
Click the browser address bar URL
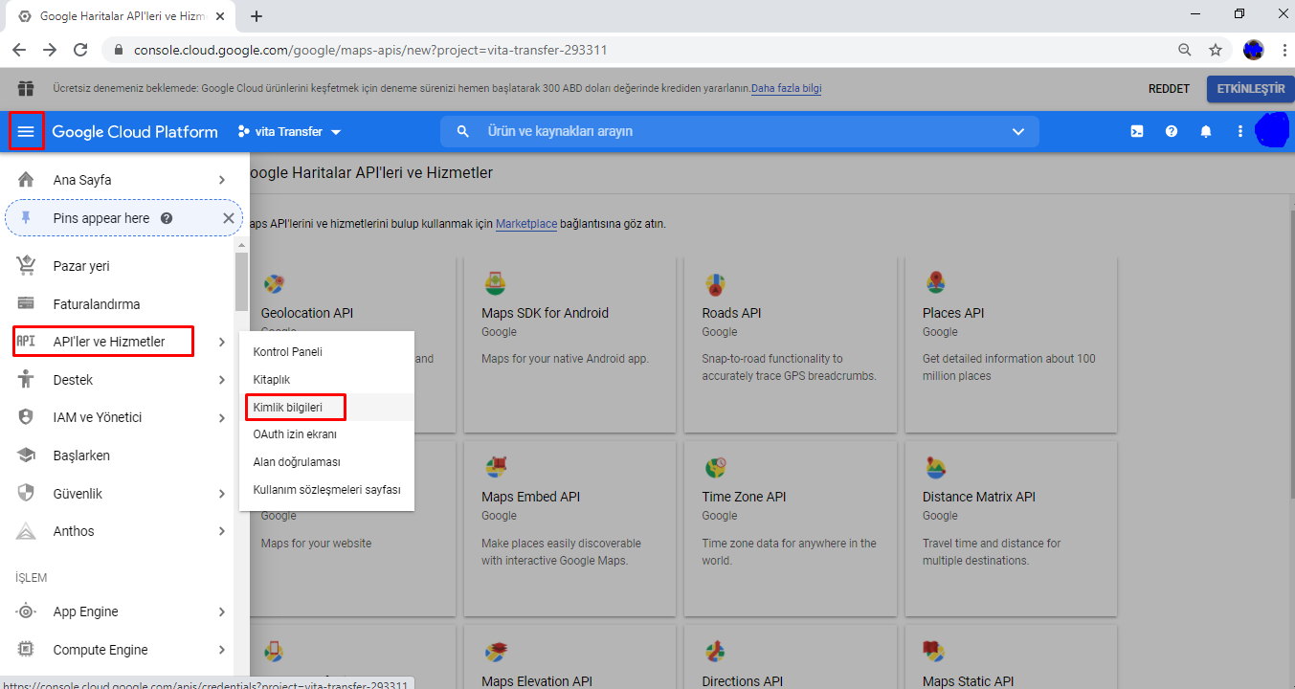370,50
